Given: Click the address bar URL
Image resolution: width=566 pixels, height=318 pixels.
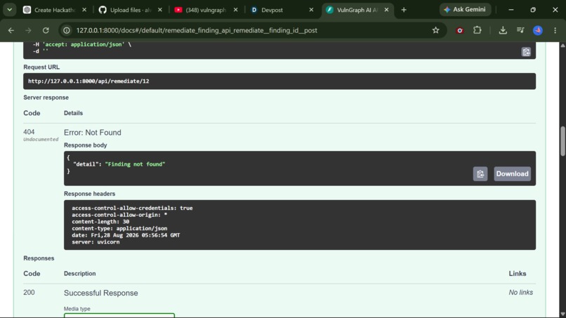Looking at the screenshot, I should (x=197, y=30).
